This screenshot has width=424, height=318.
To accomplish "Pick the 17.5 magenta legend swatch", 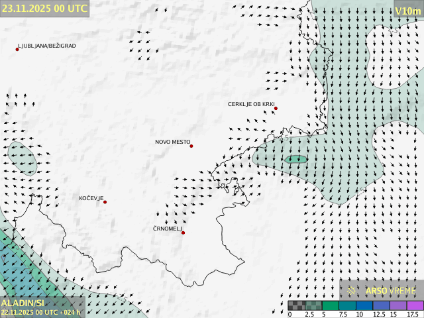I will pos(415,305).
